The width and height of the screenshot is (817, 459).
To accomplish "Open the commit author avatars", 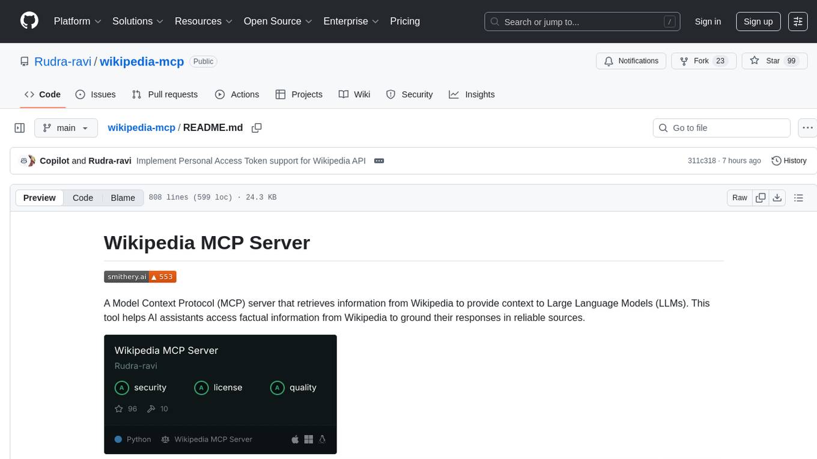I will (28, 160).
